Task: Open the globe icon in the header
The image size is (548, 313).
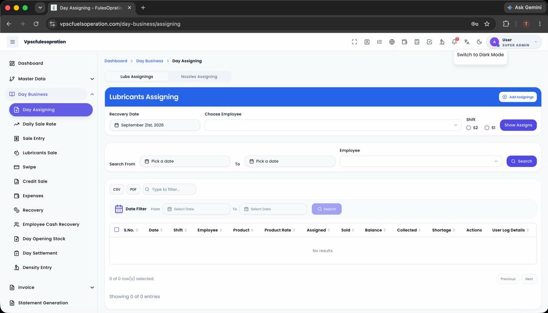Action: [x=392, y=42]
